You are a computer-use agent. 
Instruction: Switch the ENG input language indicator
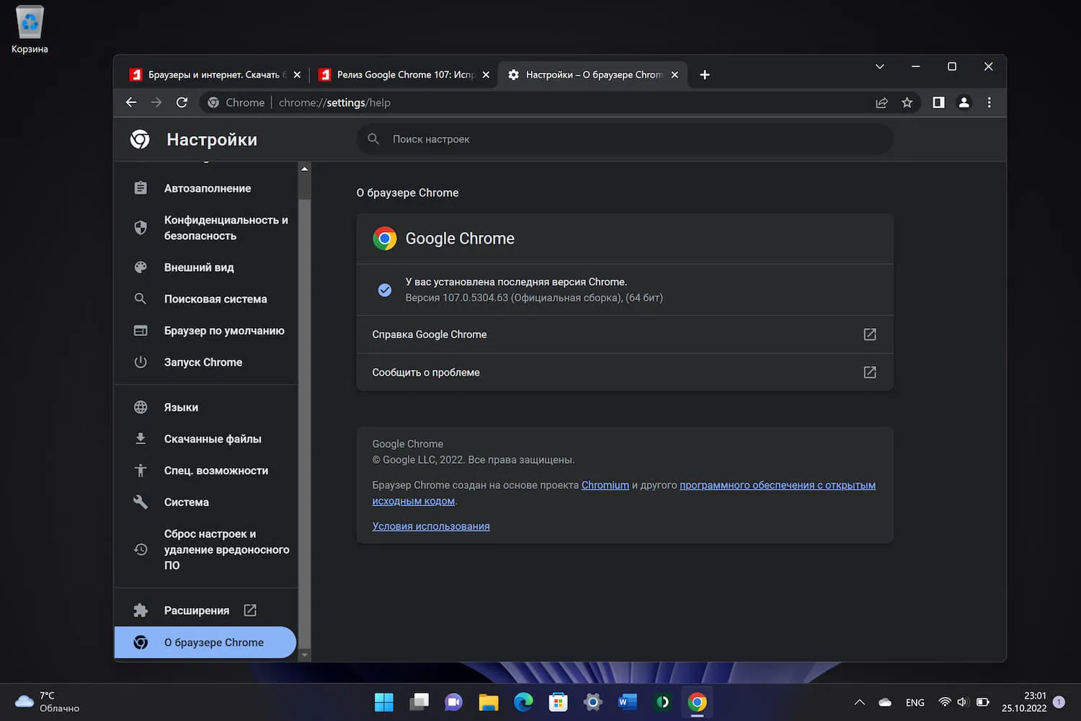click(915, 702)
